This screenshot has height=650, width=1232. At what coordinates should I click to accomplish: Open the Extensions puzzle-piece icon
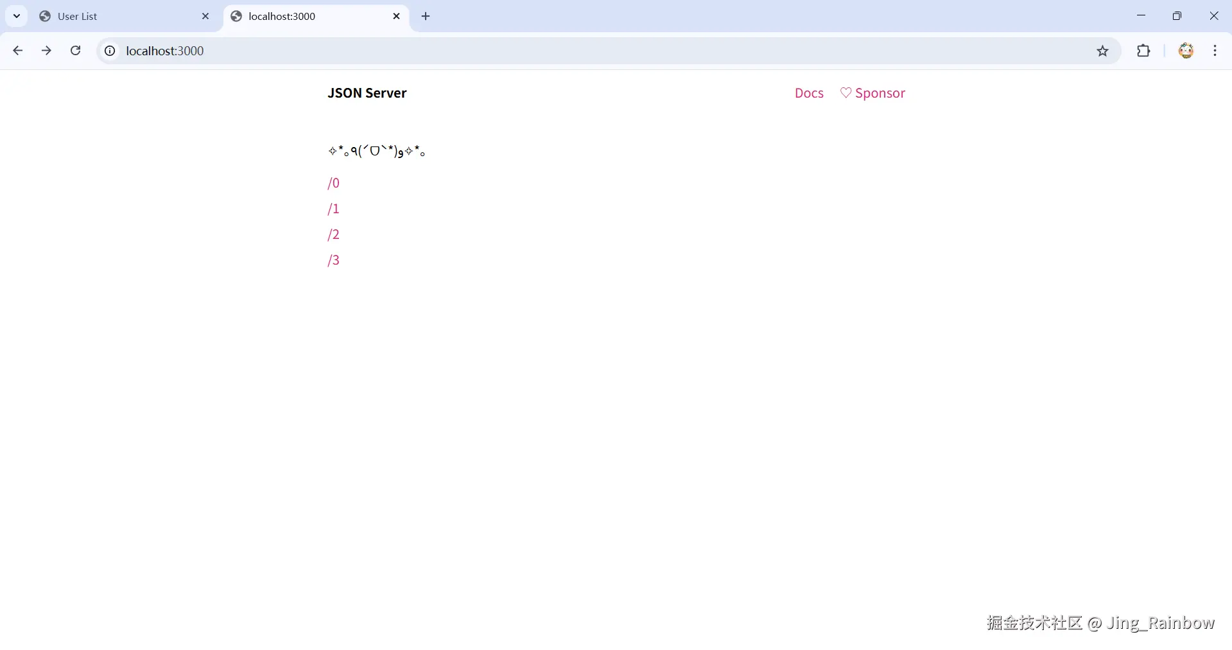point(1145,51)
